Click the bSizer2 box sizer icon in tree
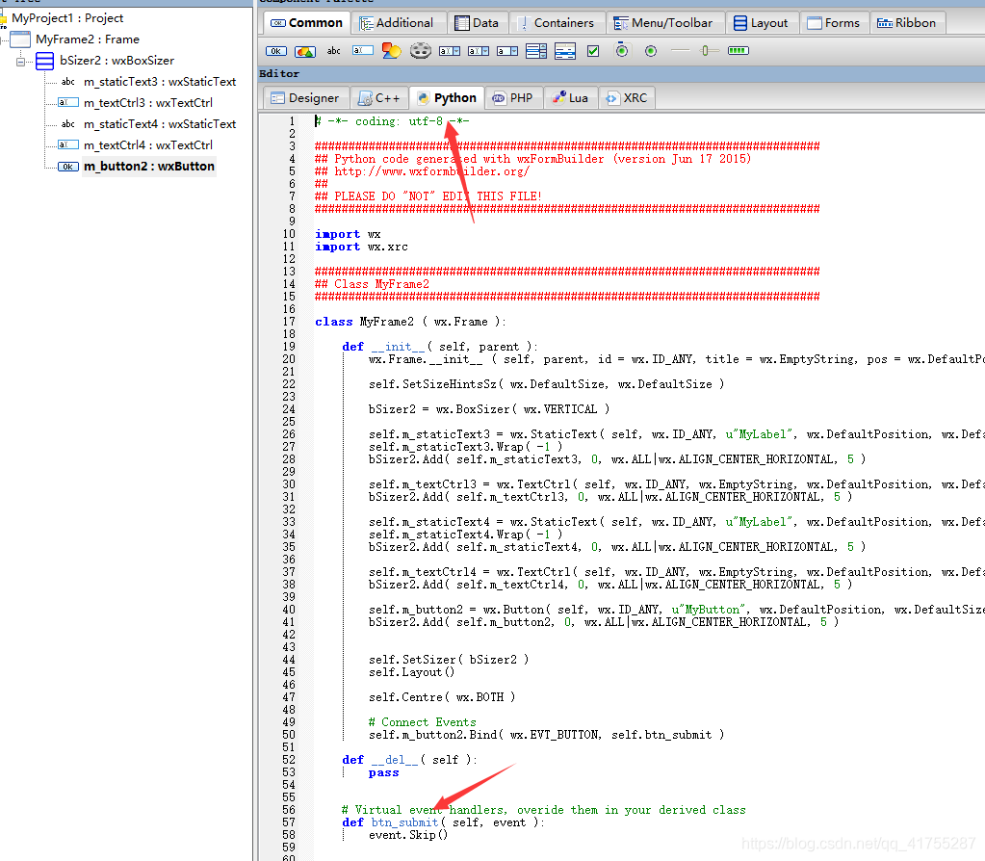 pos(44,61)
